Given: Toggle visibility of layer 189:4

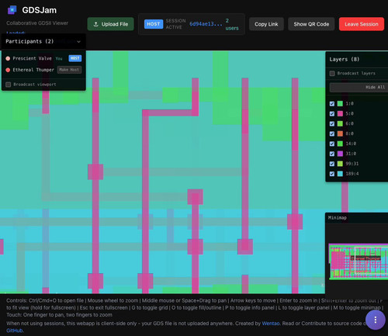Looking at the screenshot, I should [332, 174].
